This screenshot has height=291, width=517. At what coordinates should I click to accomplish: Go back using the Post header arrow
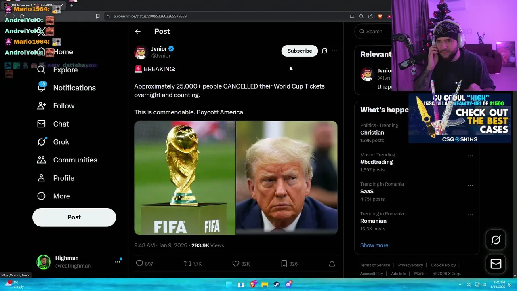(x=138, y=31)
